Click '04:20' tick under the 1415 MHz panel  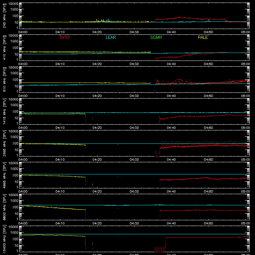(x=97, y=128)
